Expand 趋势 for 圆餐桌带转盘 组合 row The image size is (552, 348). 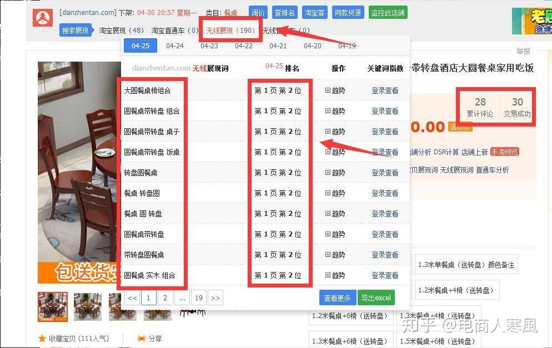335,111
